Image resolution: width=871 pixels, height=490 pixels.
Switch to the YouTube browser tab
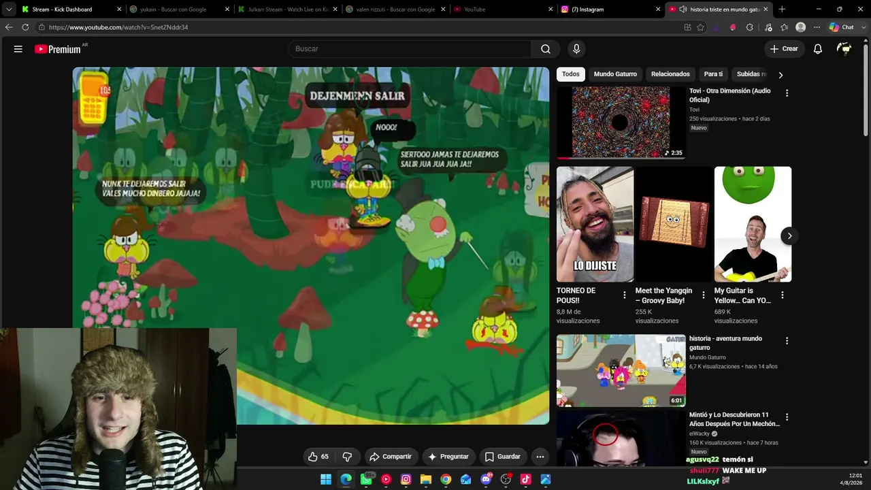(504, 10)
